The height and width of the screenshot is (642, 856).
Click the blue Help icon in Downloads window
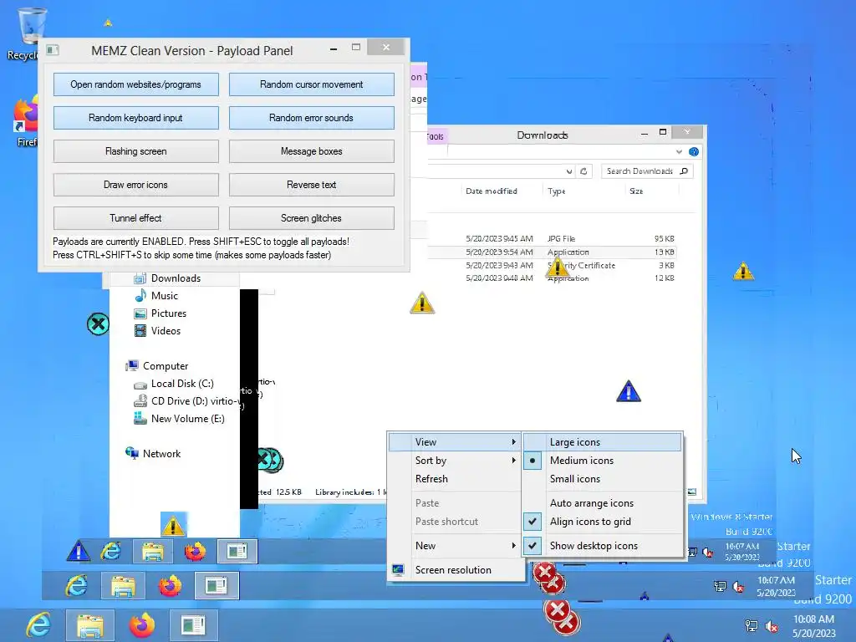coord(694,152)
